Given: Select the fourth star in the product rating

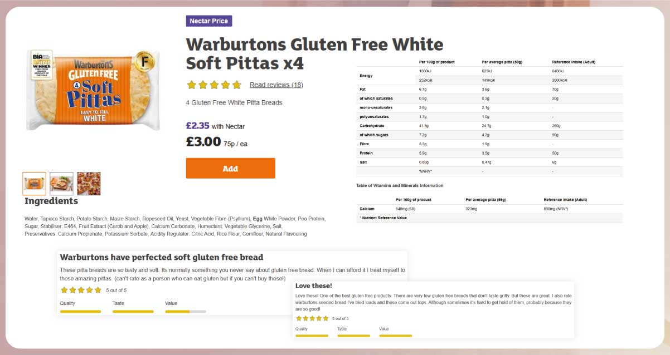Looking at the screenshot, I should pyautogui.click(x=225, y=85).
